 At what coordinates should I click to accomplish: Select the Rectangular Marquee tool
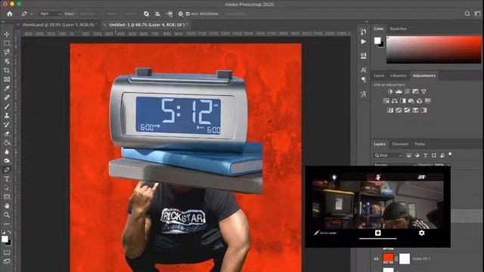point(7,43)
